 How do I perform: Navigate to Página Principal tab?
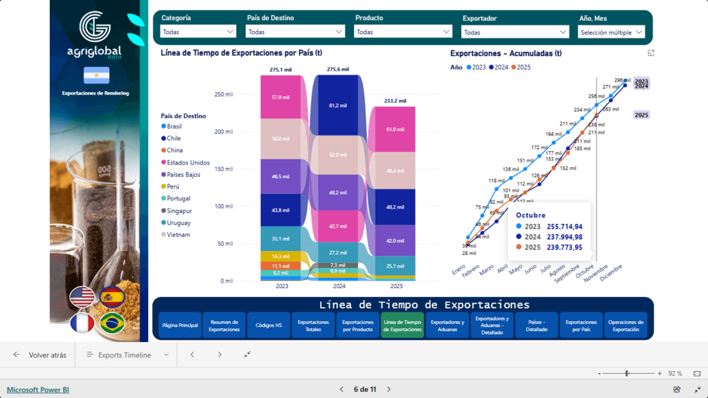(180, 325)
